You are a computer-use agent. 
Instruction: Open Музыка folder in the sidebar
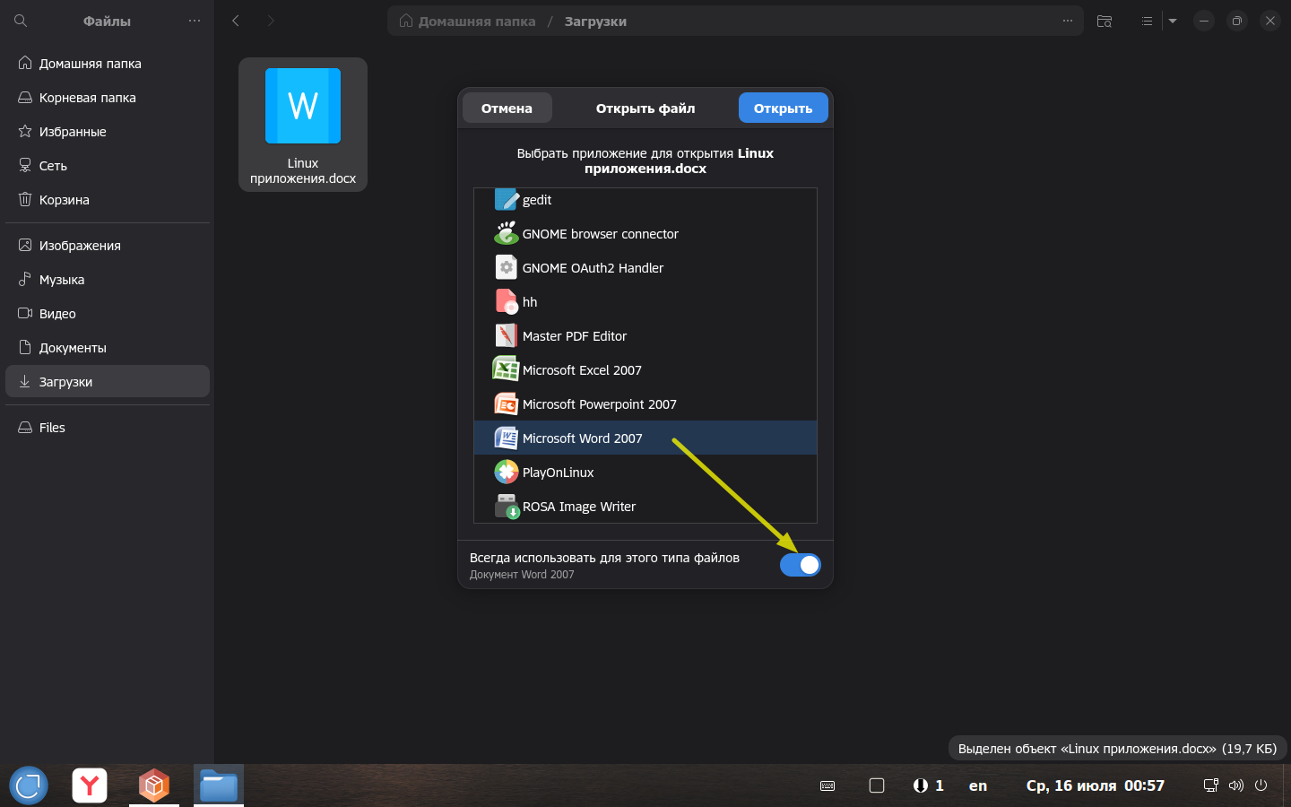pos(108,280)
